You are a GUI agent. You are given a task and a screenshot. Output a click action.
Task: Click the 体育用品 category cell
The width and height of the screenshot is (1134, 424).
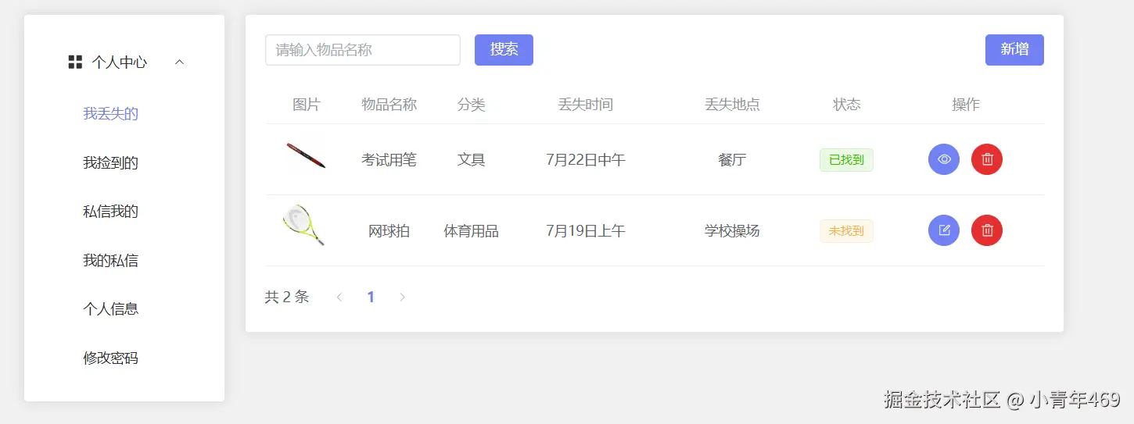pyautogui.click(x=471, y=231)
